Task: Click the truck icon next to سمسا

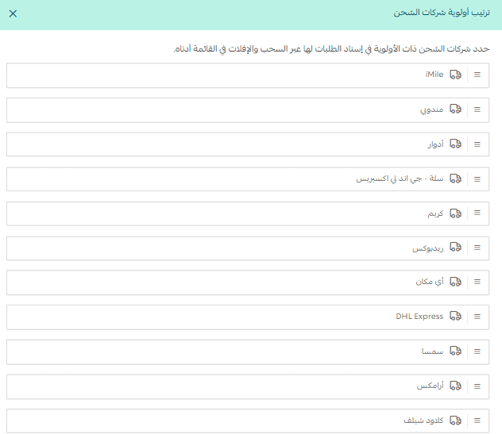Action: point(456,351)
